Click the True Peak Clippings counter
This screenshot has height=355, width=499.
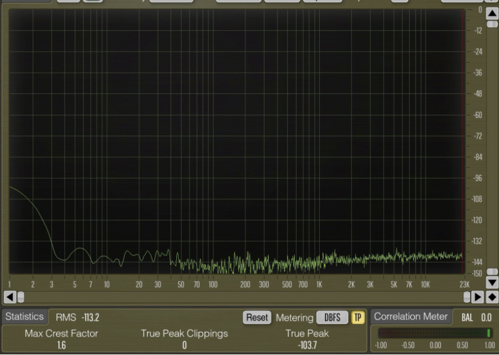click(184, 345)
